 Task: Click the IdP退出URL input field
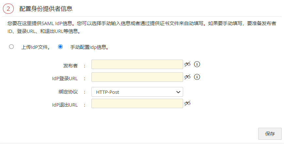137,104
